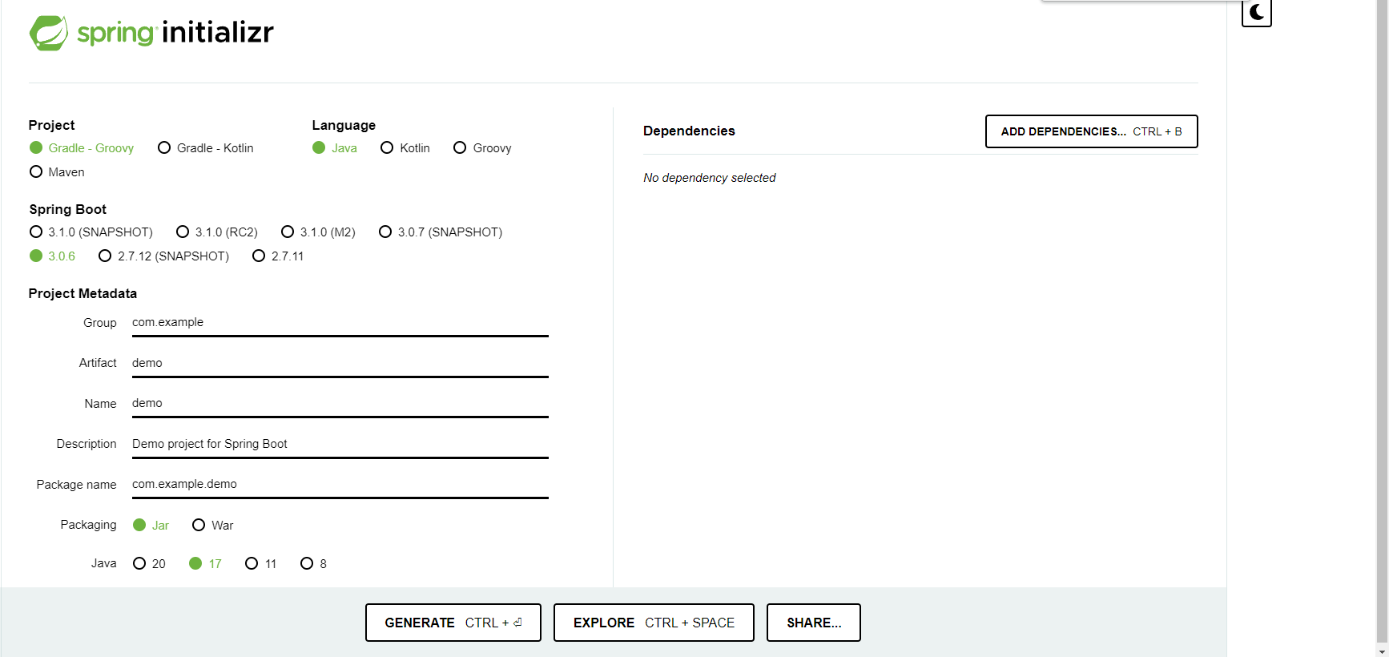Click the spring initializr title text
Screen dimensions: 1389x657
(175, 32)
